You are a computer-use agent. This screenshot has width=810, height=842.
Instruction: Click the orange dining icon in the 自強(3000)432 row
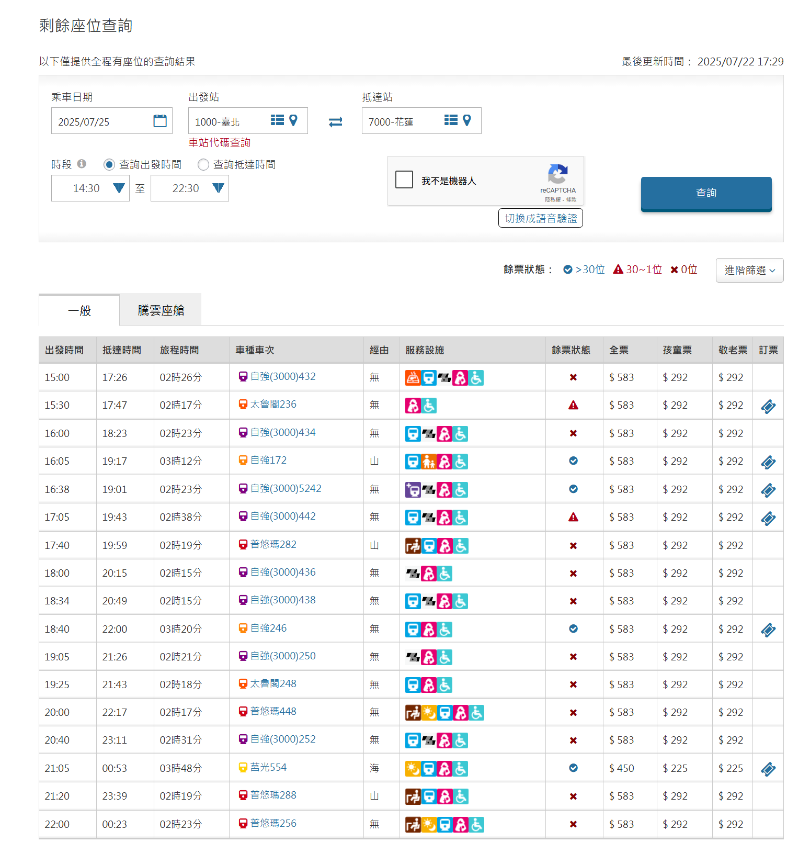(x=413, y=378)
